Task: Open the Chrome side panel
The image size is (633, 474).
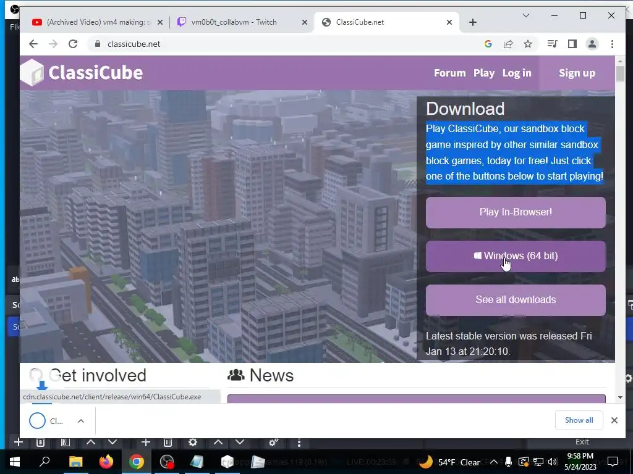Action: (572, 44)
